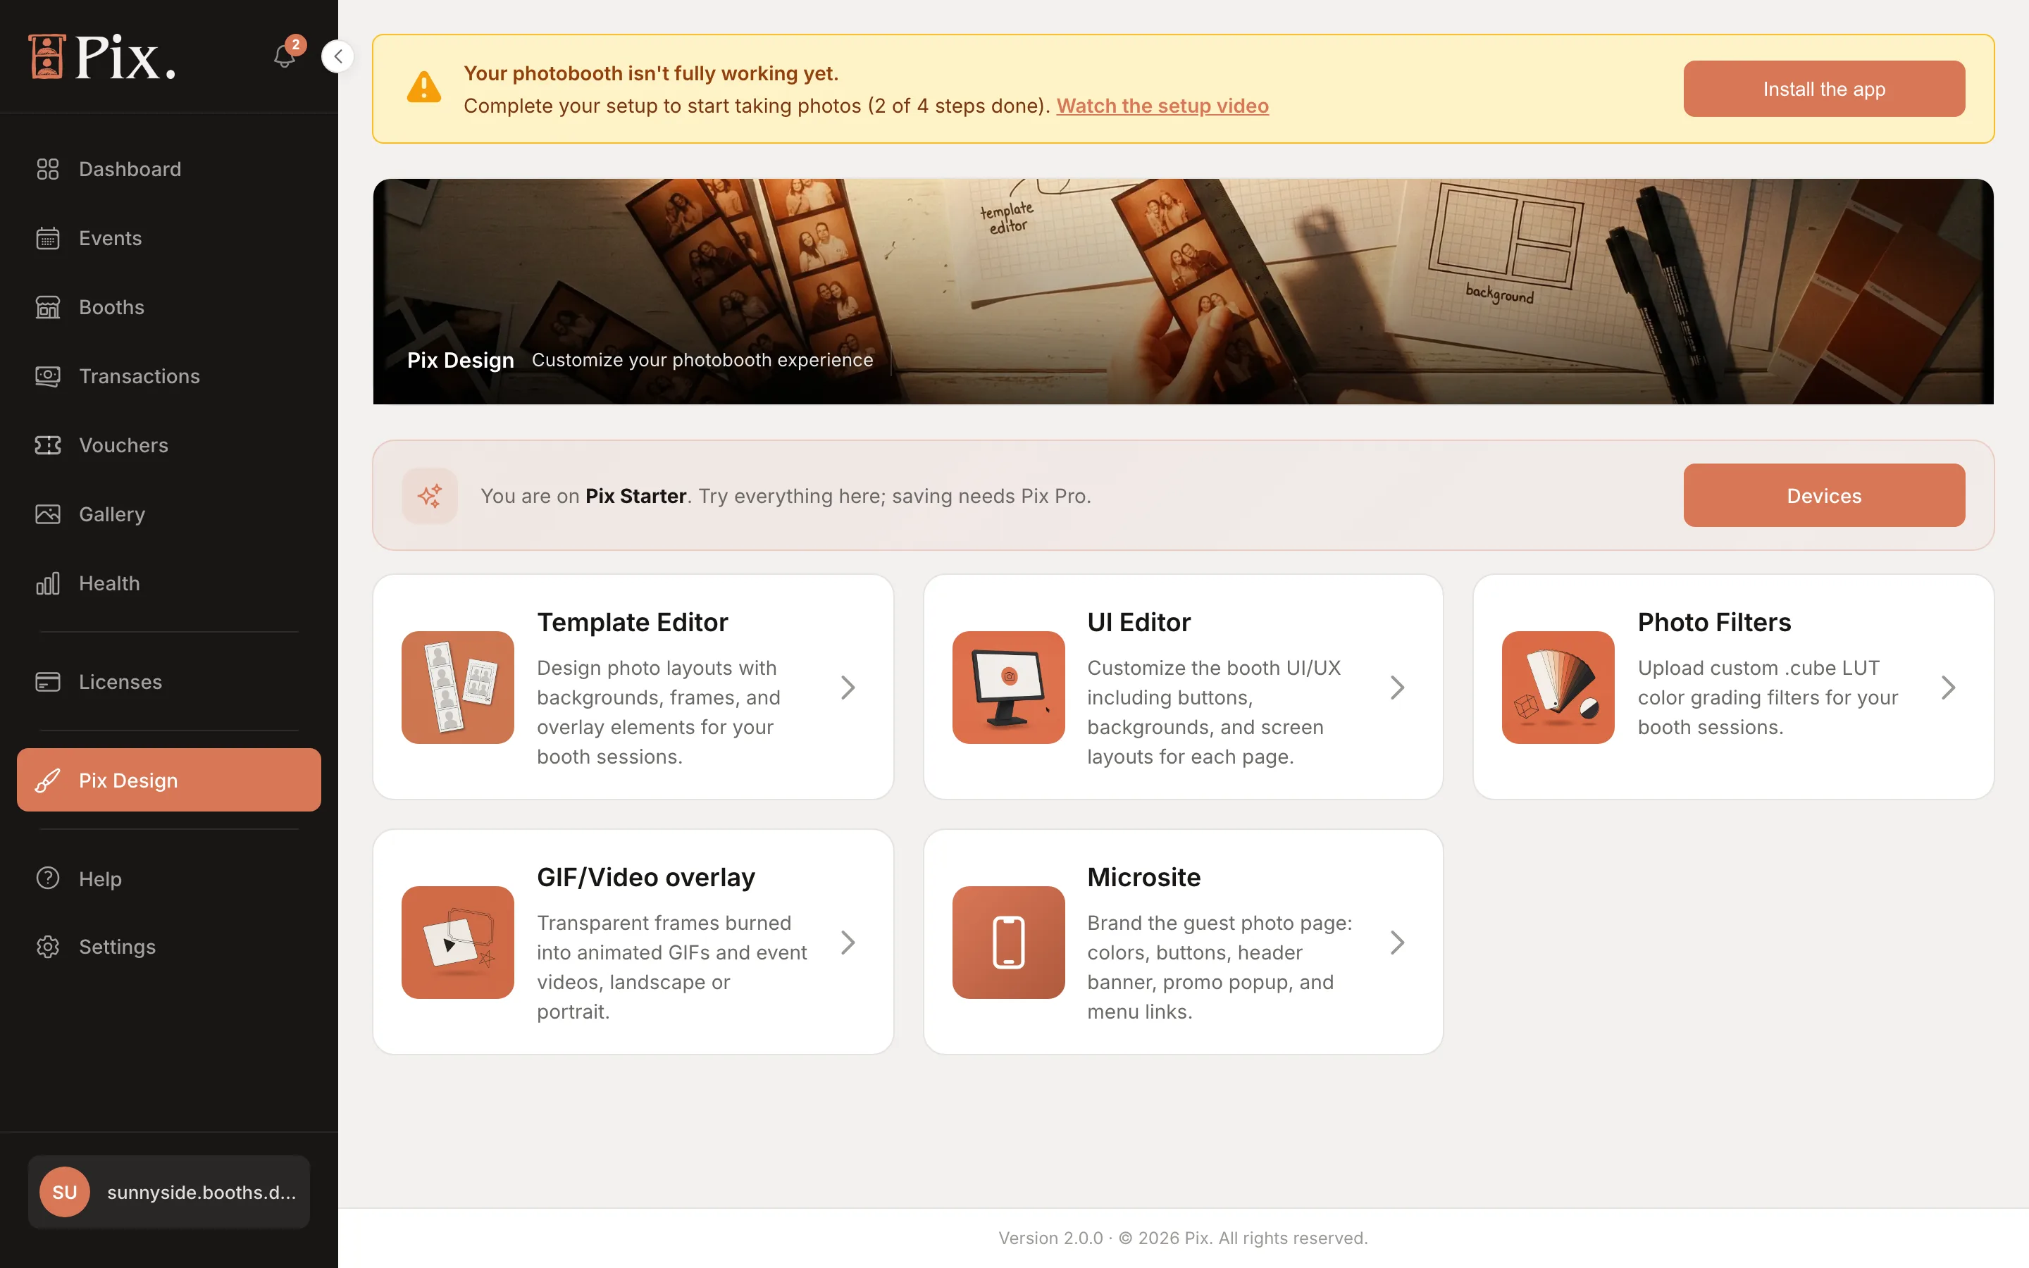This screenshot has width=2029, height=1268.
Task: Click the Microsite phone thumbnail
Action: click(x=1009, y=942)
